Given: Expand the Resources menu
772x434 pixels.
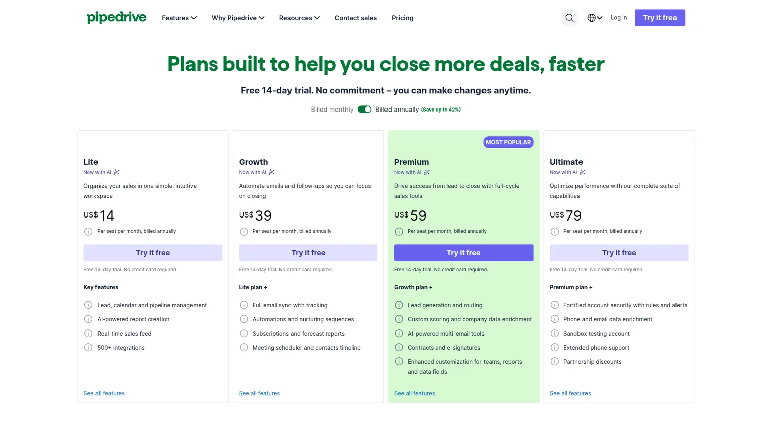Looking at the screenshot, I should click(300, 18).
